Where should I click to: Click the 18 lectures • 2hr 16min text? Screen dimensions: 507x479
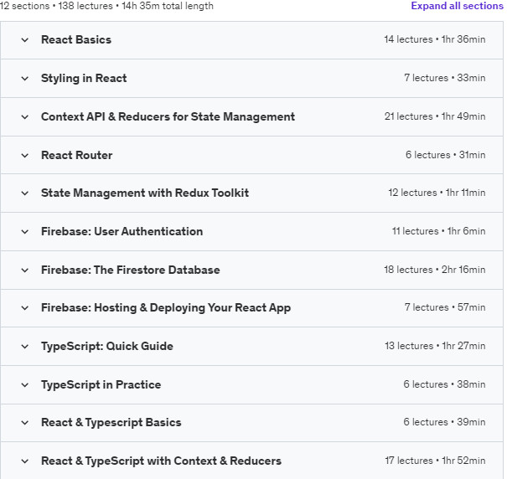pos(435,270)
